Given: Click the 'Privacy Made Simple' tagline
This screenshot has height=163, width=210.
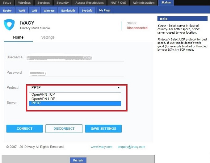Looking at the screenshot, I should coord(35,28).
